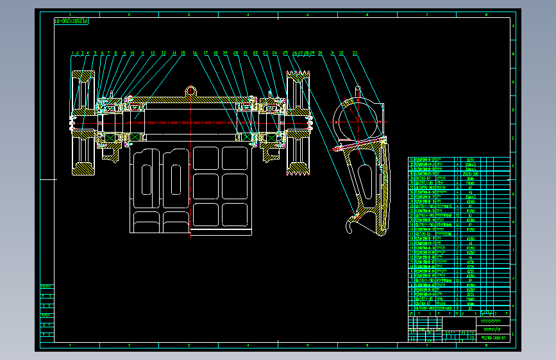Select mirrored PE250X1200-01 label in sheet corner box
The width and height of the screenshot is (556, 360).
tap(71, 21)
